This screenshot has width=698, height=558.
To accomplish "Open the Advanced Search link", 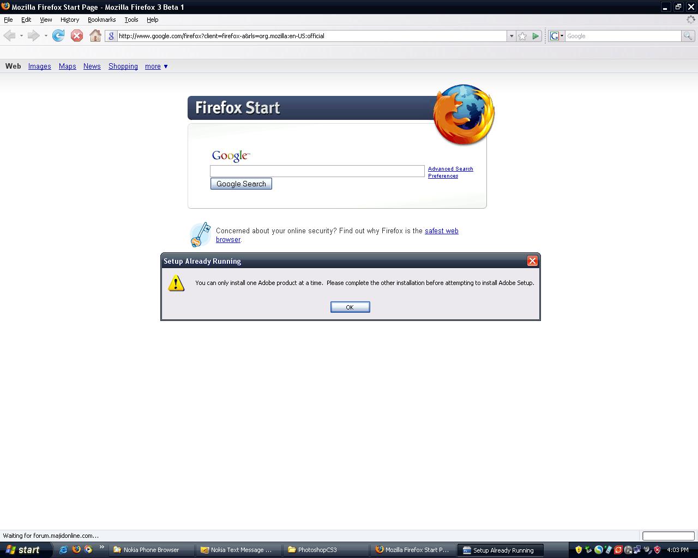I will (x=450, y=169).
